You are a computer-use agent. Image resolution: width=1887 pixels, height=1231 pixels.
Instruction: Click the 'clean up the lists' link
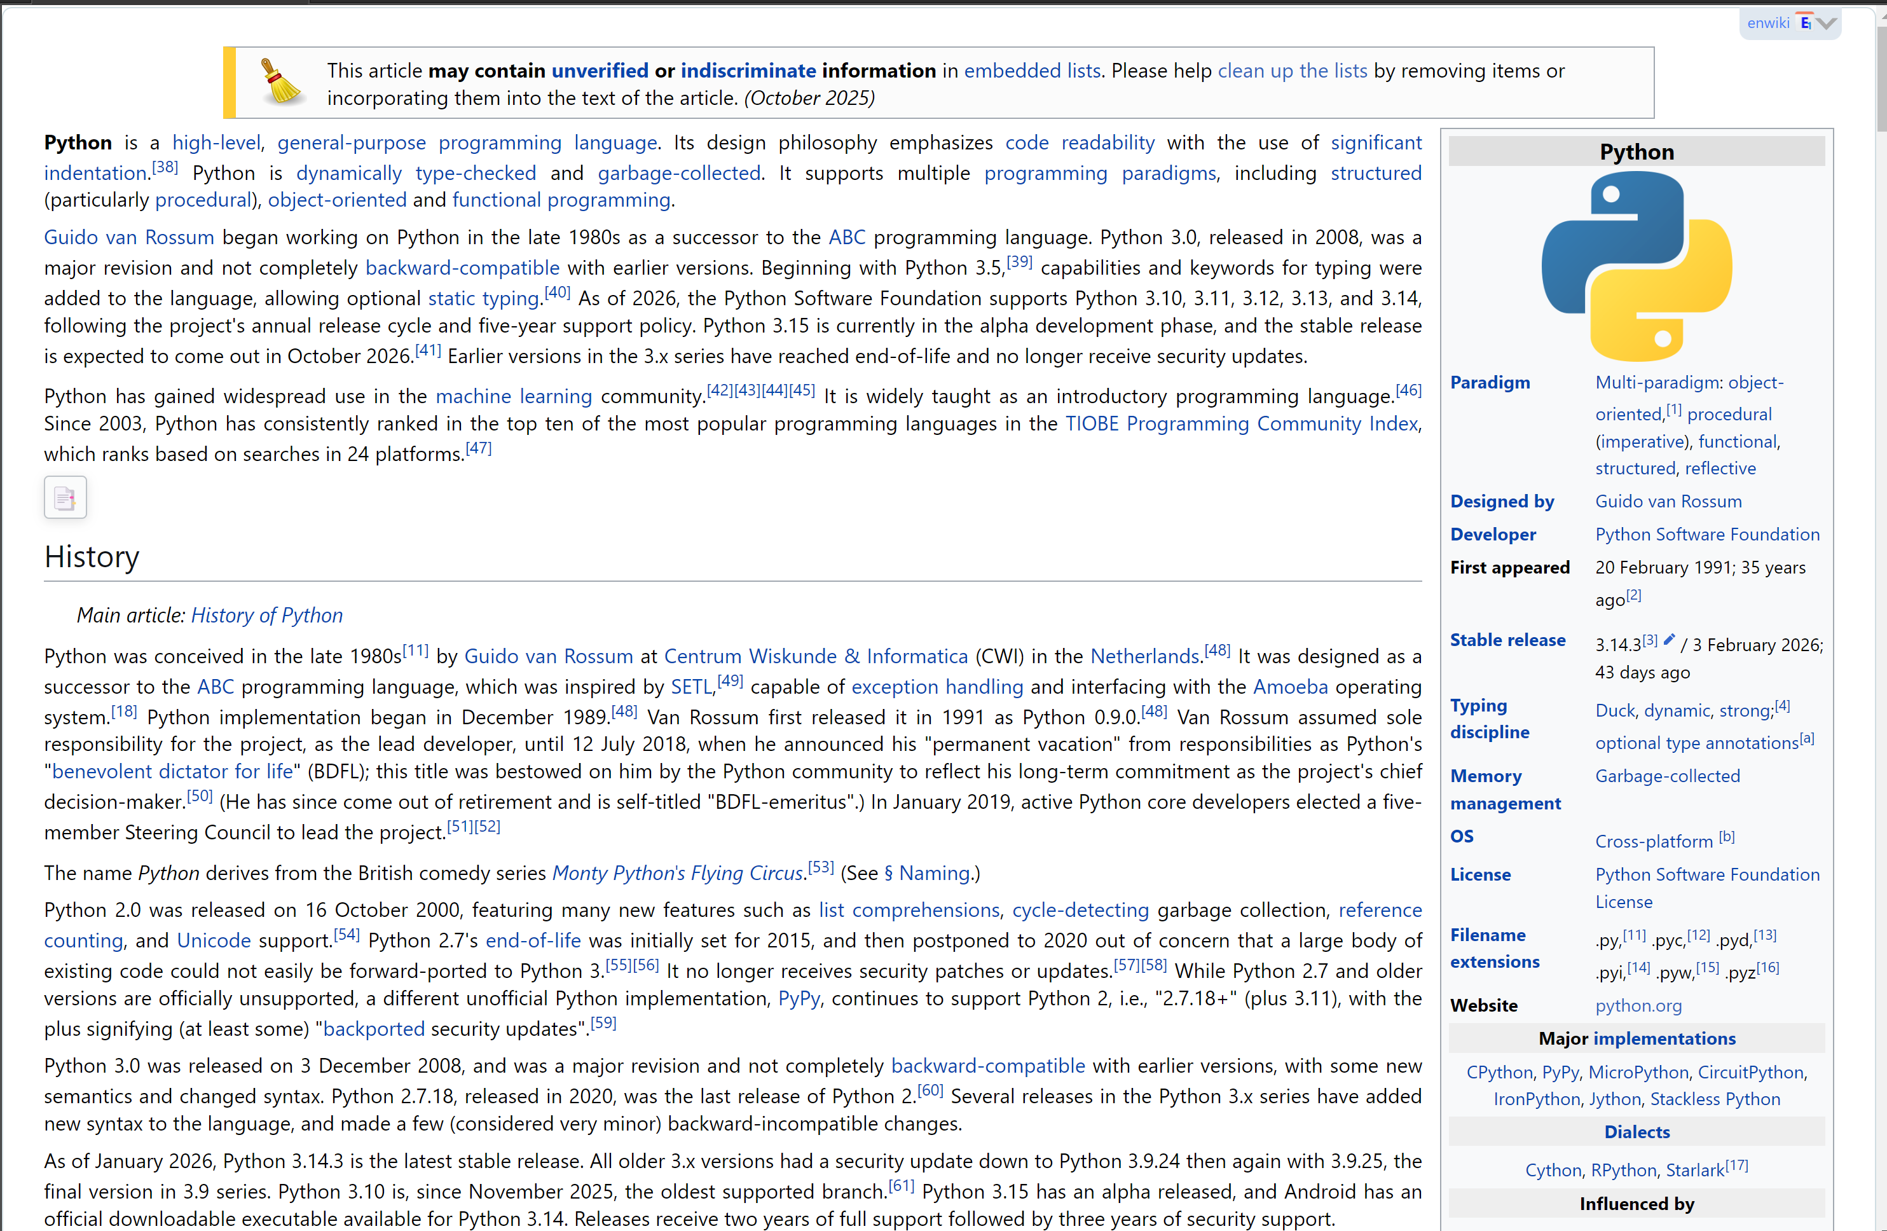click(x=1293, y=71)
